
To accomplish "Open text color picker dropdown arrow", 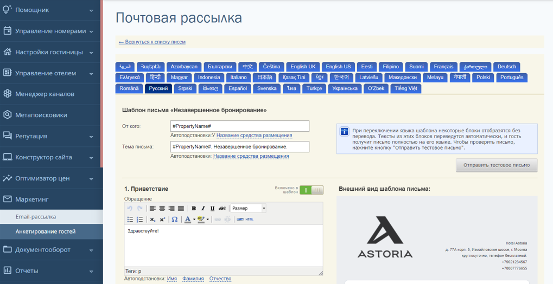I will coord(194,220).
